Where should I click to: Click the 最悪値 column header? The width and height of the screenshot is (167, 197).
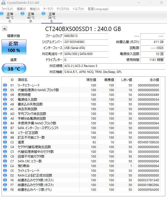107,80
